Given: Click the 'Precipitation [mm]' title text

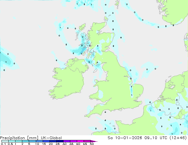Looking at the screenshot, I should click(19, 138).
